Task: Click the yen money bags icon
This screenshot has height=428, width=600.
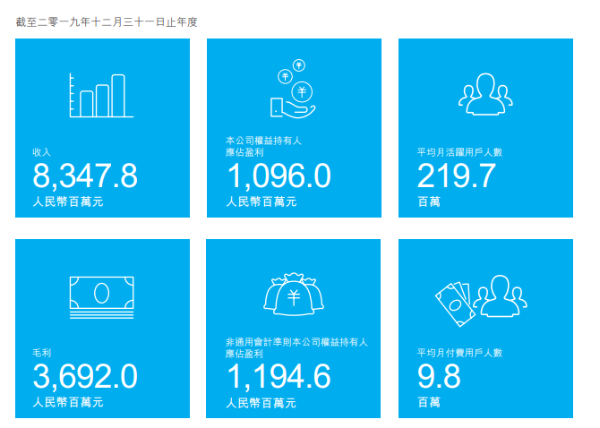Action: [x=294, y=294]
